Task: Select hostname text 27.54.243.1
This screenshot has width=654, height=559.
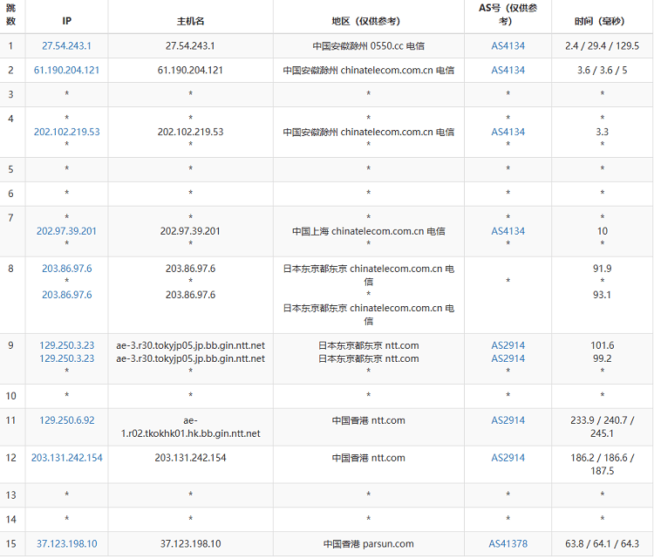Action: [x=190, y=46]
